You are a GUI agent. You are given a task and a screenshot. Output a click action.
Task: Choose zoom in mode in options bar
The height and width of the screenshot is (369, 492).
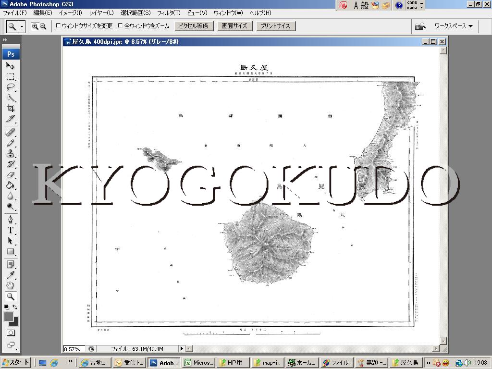[x=35, y=26]
